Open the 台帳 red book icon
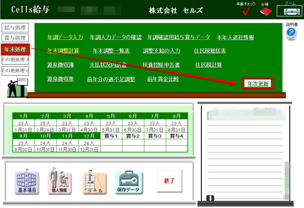 pos(265,12)
